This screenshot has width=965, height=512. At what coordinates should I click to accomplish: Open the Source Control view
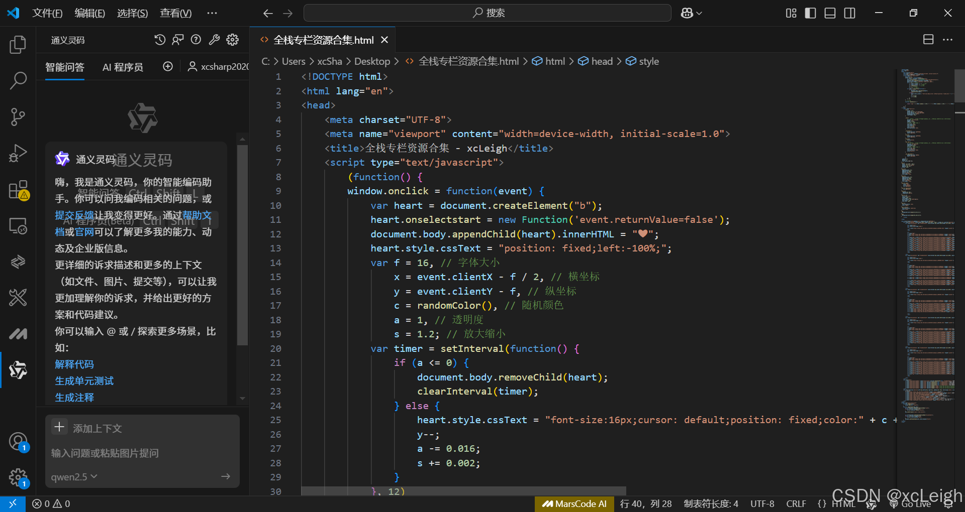pyautogui.click(x=18, y=116)
